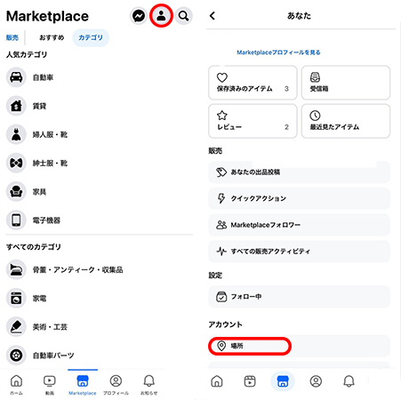Click the 賃貸 category text

39,106
